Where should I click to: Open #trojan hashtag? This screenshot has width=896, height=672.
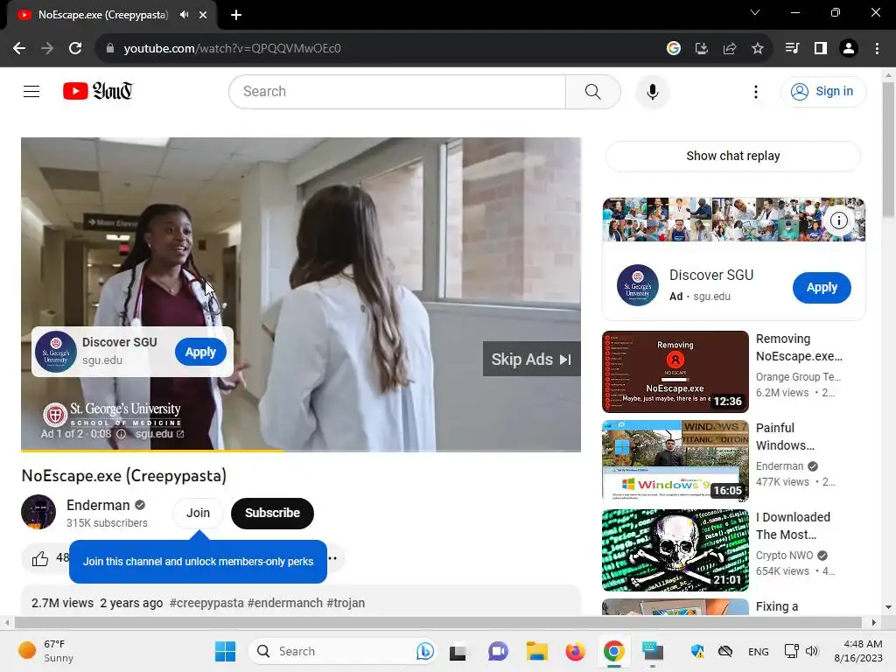click(x=346, y=603)
